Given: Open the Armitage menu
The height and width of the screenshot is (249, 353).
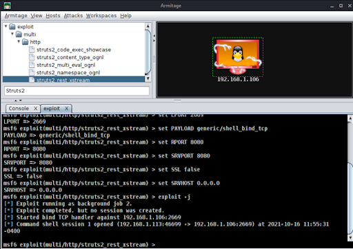Looking at the screenshot, I should pyautogui.click(x=16, y=16).
